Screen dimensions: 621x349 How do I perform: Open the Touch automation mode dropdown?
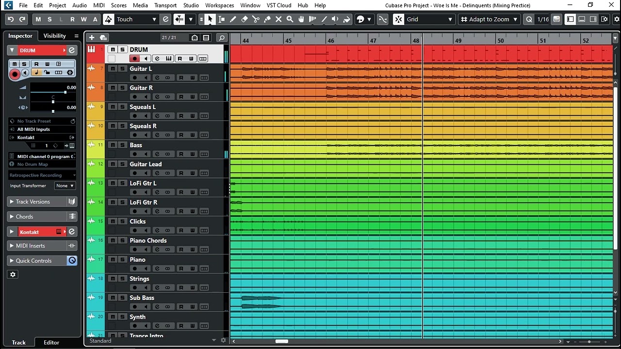(x=137, y=19)
